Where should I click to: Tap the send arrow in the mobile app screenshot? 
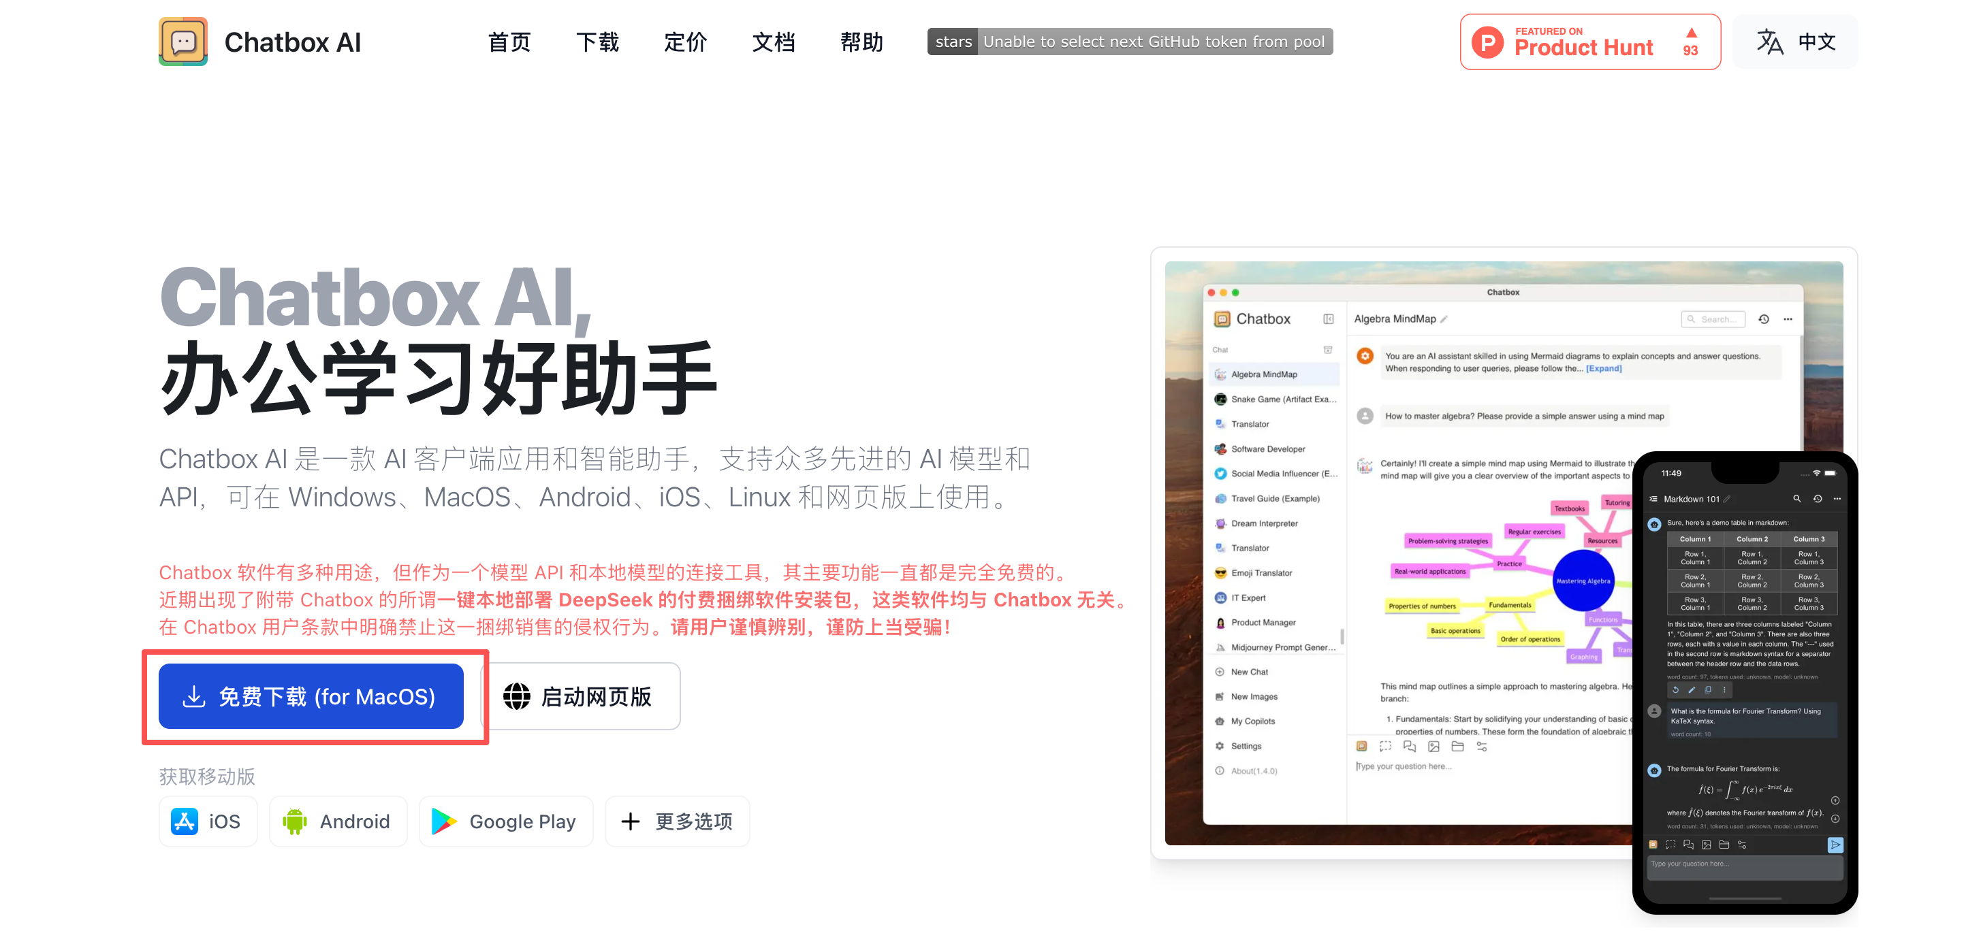point(1836,845)
